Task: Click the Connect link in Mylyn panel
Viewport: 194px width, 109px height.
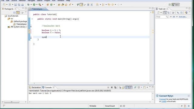Action: pyautogui.click(x=162, y=99)
